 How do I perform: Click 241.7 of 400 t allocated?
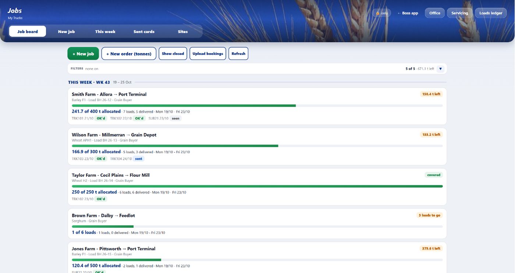click(96, 111)
